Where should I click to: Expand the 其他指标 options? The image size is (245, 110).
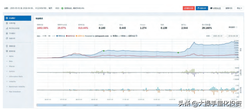point(232,27)
